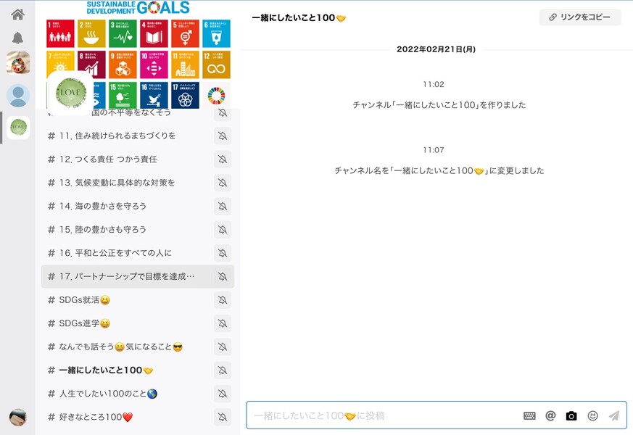Select channel 17. パートナーシップで目標を達成

pyautogui.click(x=127, y=276)
